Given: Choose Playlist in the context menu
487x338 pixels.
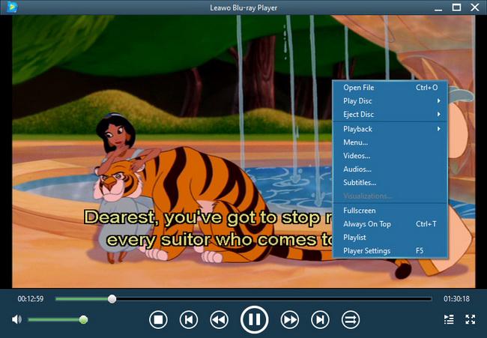Looking at the screenshot, I should (x=390, y=238).
